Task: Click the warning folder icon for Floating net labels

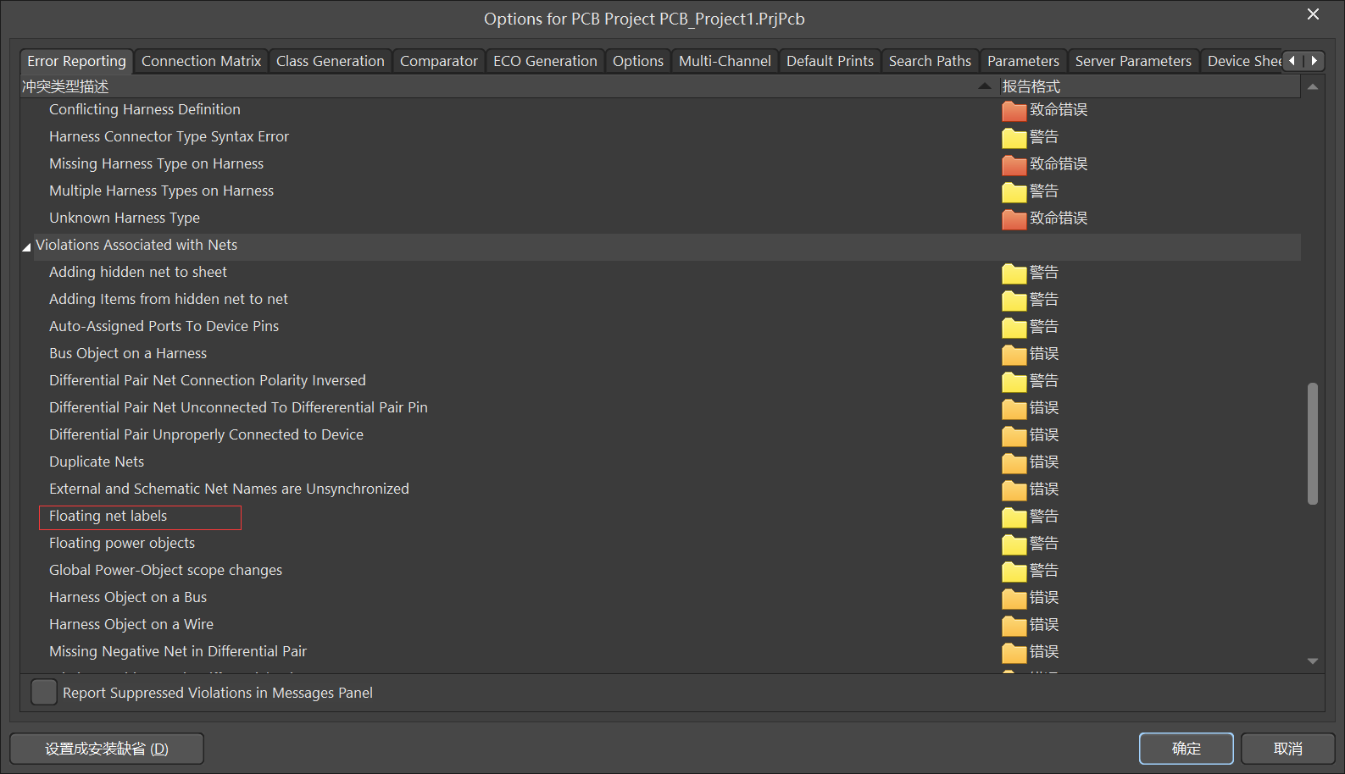Action: click(1014, 517)
